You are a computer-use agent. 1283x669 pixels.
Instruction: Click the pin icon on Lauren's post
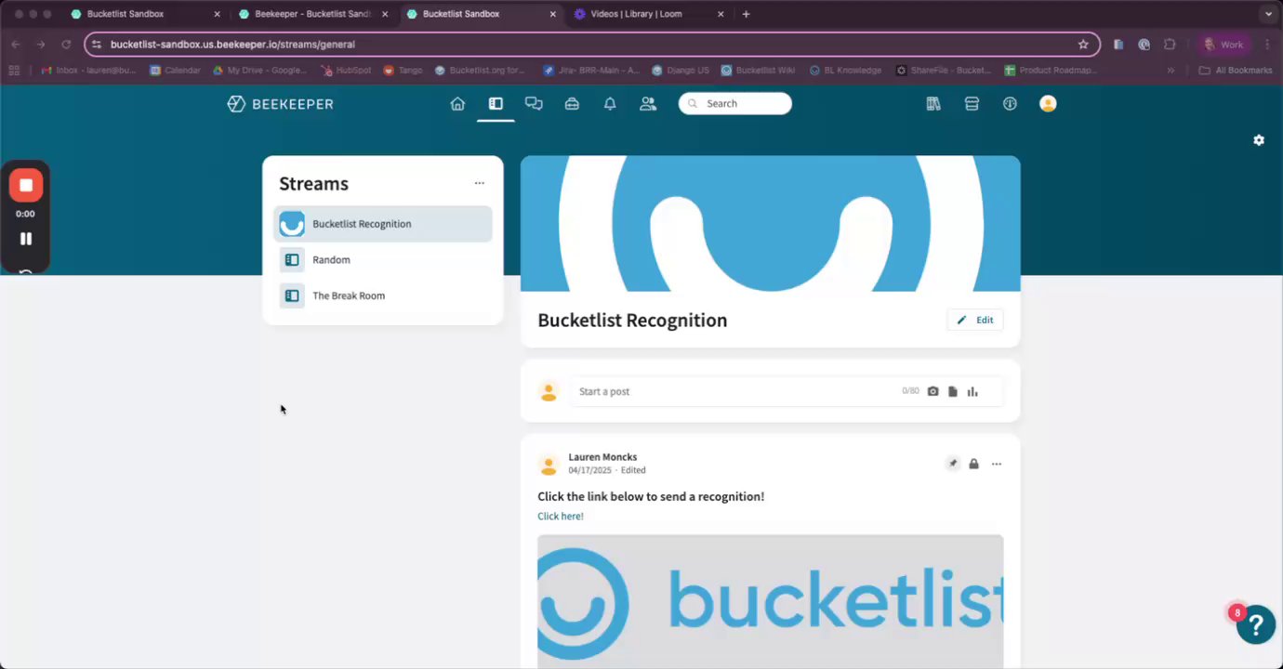pos(953,464)
